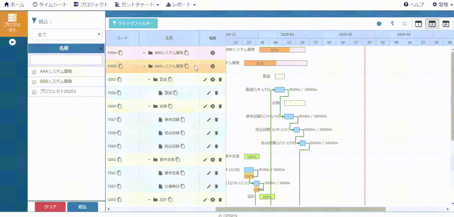
Task: Click the info icon in Gantt toolbar
Action: click(x=379, y=24)
